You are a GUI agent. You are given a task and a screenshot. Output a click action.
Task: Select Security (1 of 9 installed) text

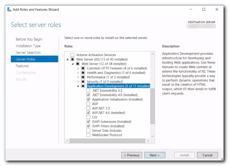105,81
